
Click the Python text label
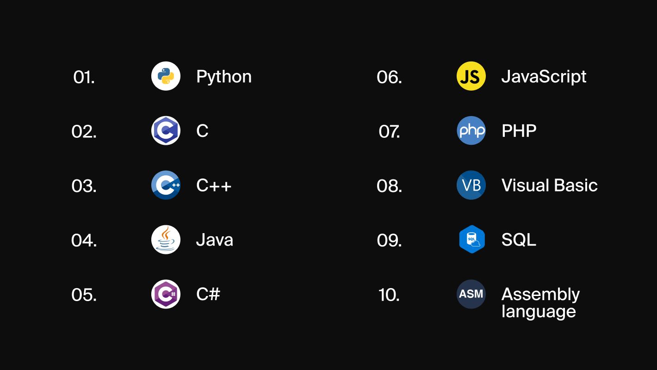pyautogui.click(x=224, y=77)
